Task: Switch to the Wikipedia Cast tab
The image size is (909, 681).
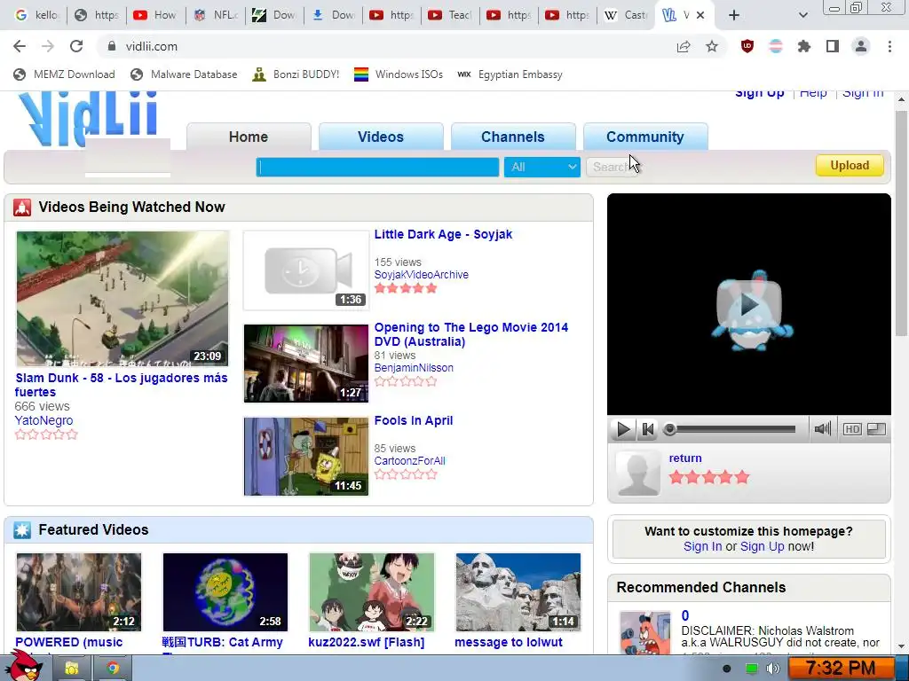Action: tap(626, 15)
